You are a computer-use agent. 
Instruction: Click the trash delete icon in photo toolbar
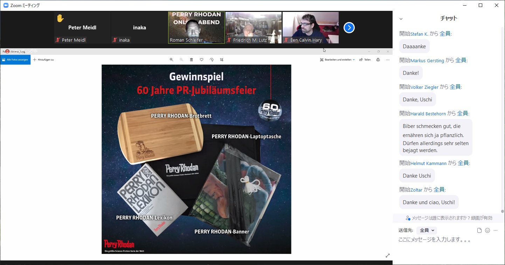click(192, 60)
